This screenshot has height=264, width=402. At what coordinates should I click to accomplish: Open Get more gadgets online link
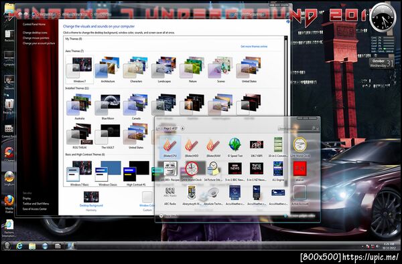(x=299, y=216)
